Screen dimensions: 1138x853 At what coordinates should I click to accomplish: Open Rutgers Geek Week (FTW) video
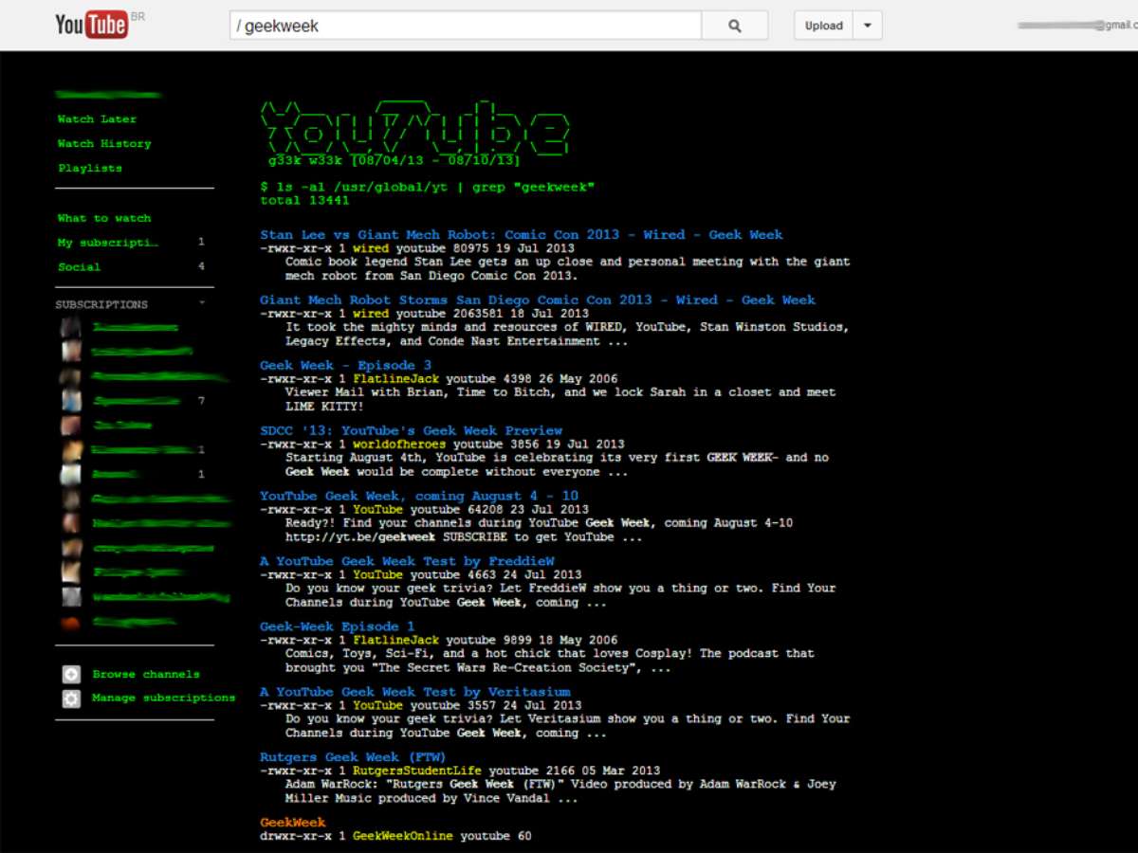353,758
